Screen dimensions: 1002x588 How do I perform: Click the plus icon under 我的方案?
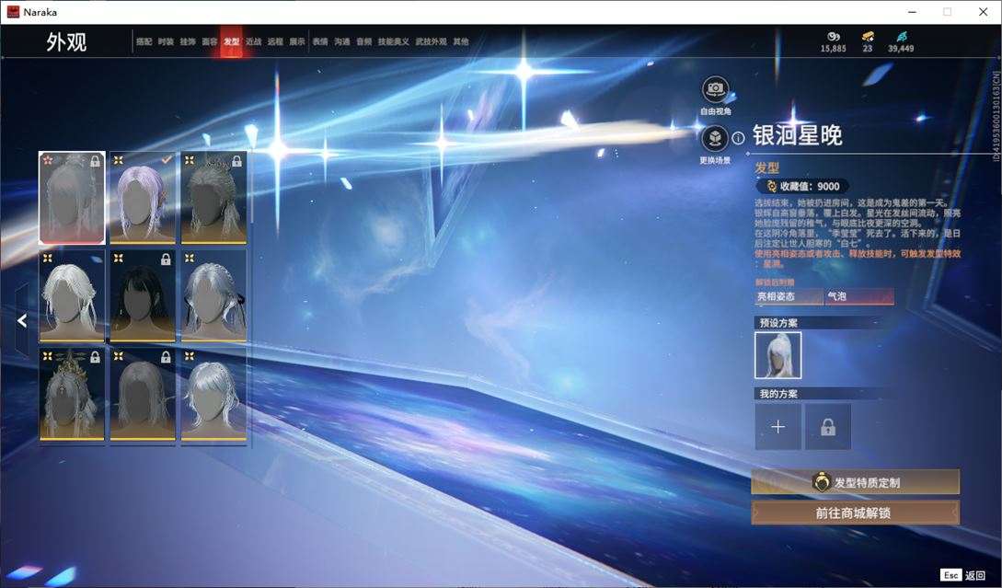777,426
